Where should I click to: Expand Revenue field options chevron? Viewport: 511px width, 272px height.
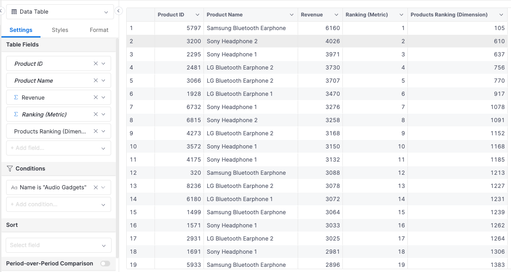pos(103,98)
